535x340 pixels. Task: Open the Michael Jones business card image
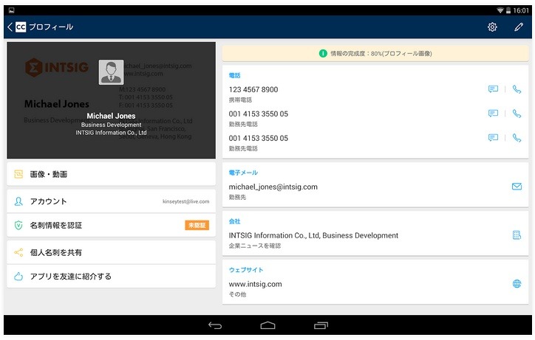tap(112, 100)
